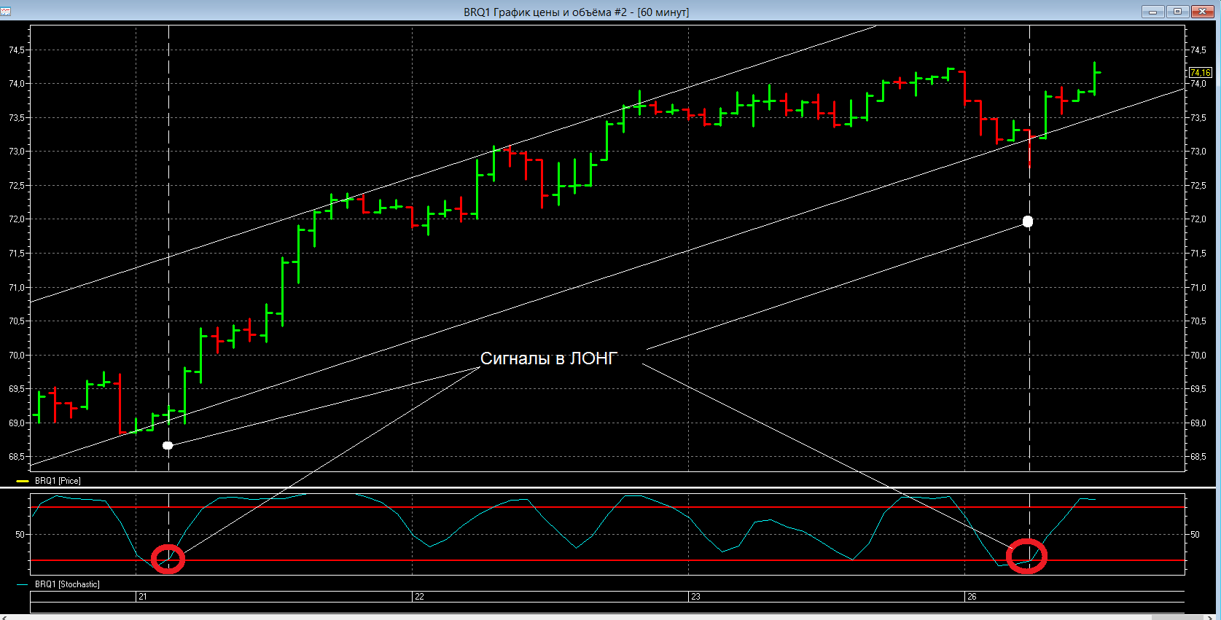The height and width of the screenshot is (620, 1221).
Task: Click the yellow current price label 74,16
Action: tap(1200, 73)
